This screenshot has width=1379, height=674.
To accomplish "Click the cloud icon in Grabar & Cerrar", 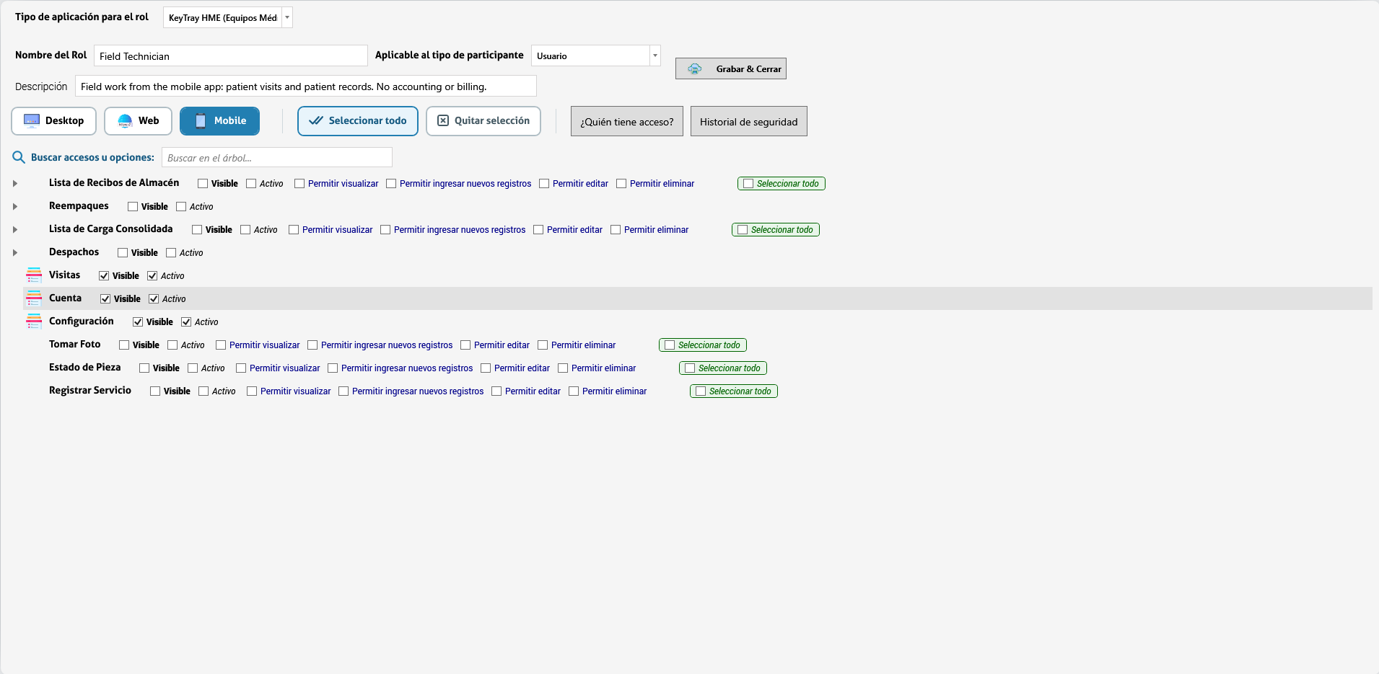I will (x=694, y=68).
